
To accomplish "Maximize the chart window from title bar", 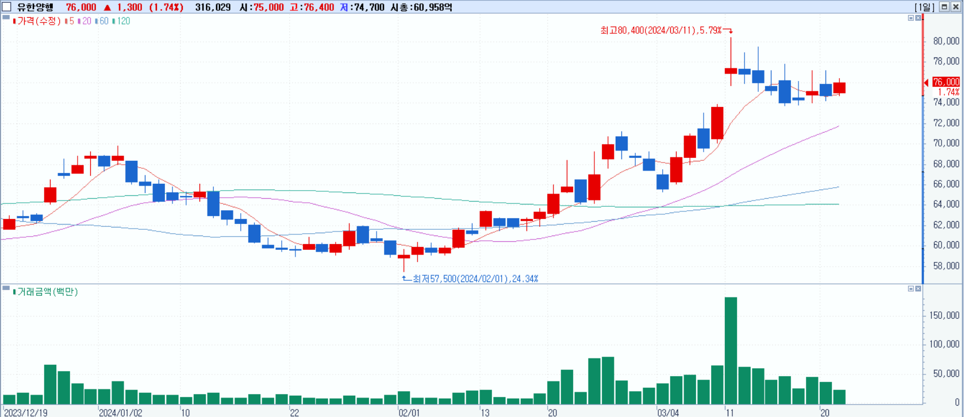I will (944, 7).
